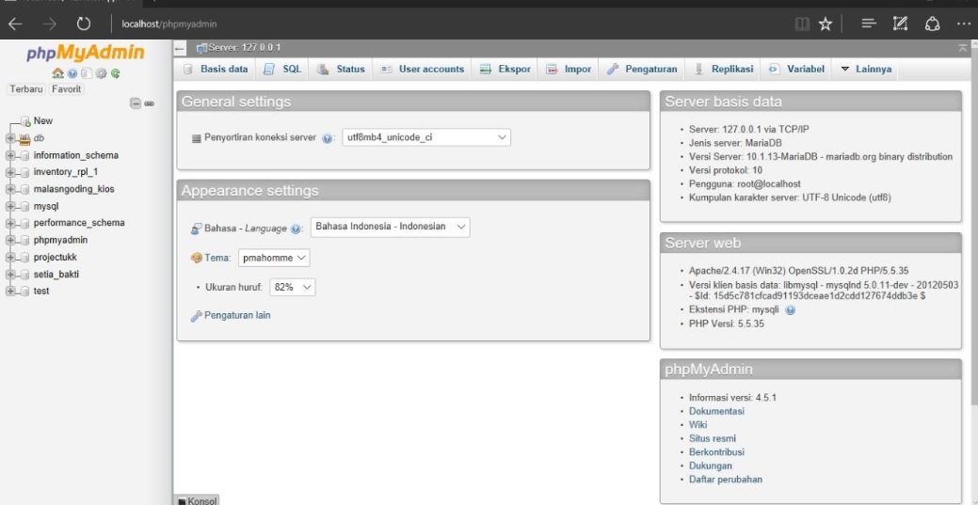Viewport: 978px width, 505px height.
Task: Open the User accounts tab
Action: coord(423,70)
